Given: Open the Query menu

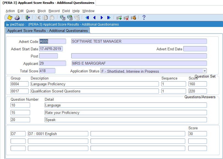Looking at the screenshot, I should 30,11.
